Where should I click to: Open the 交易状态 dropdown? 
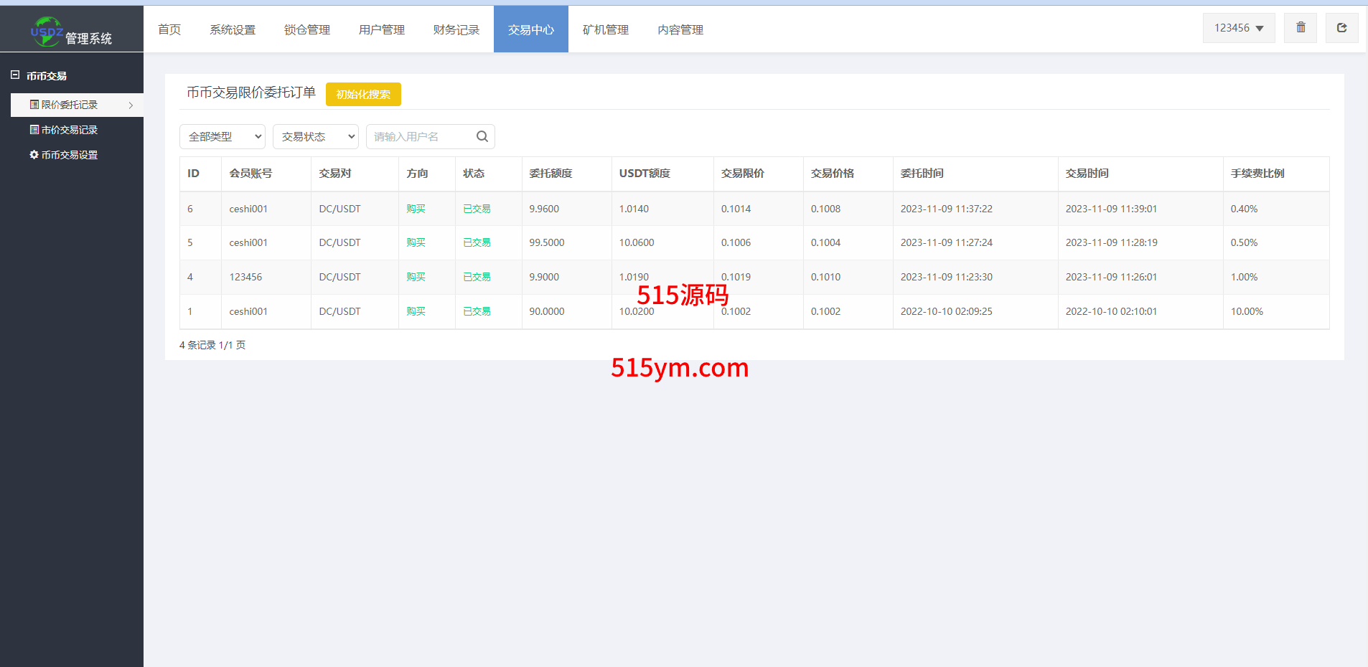pyautogui.click(x=316, y=136)
